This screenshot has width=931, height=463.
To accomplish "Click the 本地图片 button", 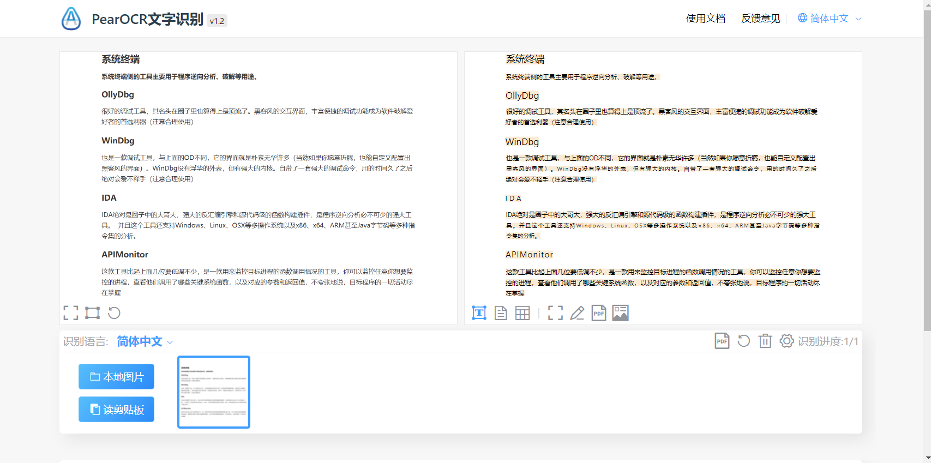I will pyautogui.click(x=116, y=377).
